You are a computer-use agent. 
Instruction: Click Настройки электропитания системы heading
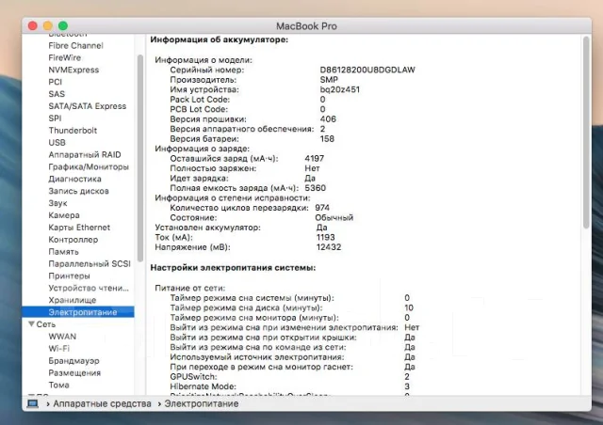pyautogui.click(x=233, y=268)
